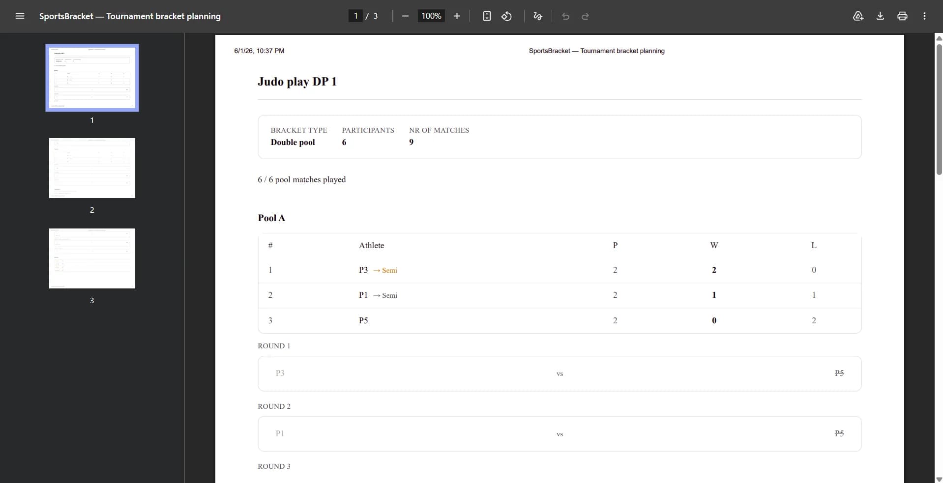Click the 'Athlete' column header
The image size is (943, 483).
pyautogui.click(x=372, y=245)
